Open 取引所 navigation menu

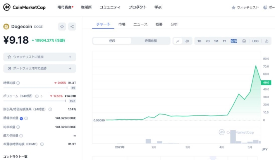click(x=86, y=7)
